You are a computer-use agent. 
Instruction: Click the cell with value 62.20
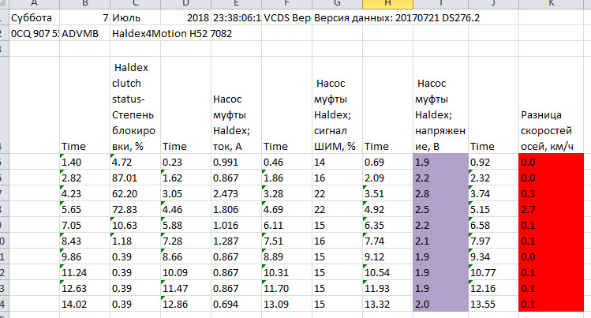[x=135, y=193]
